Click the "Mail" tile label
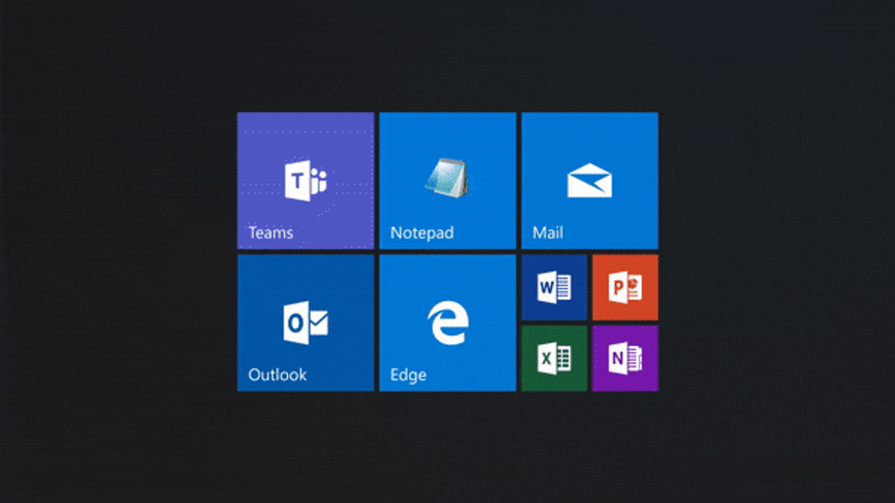Image resolution: width=895 pixels, height=503 pixels. tap(548, 232)
